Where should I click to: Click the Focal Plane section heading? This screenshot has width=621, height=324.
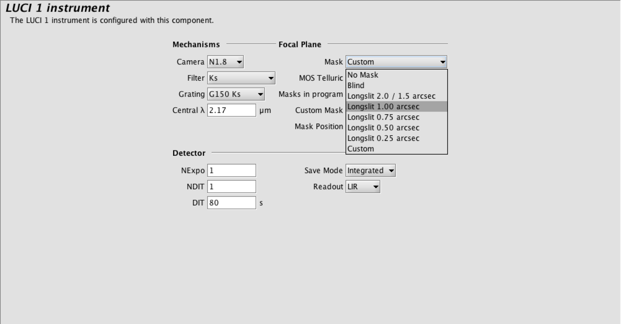click(300, 44)
